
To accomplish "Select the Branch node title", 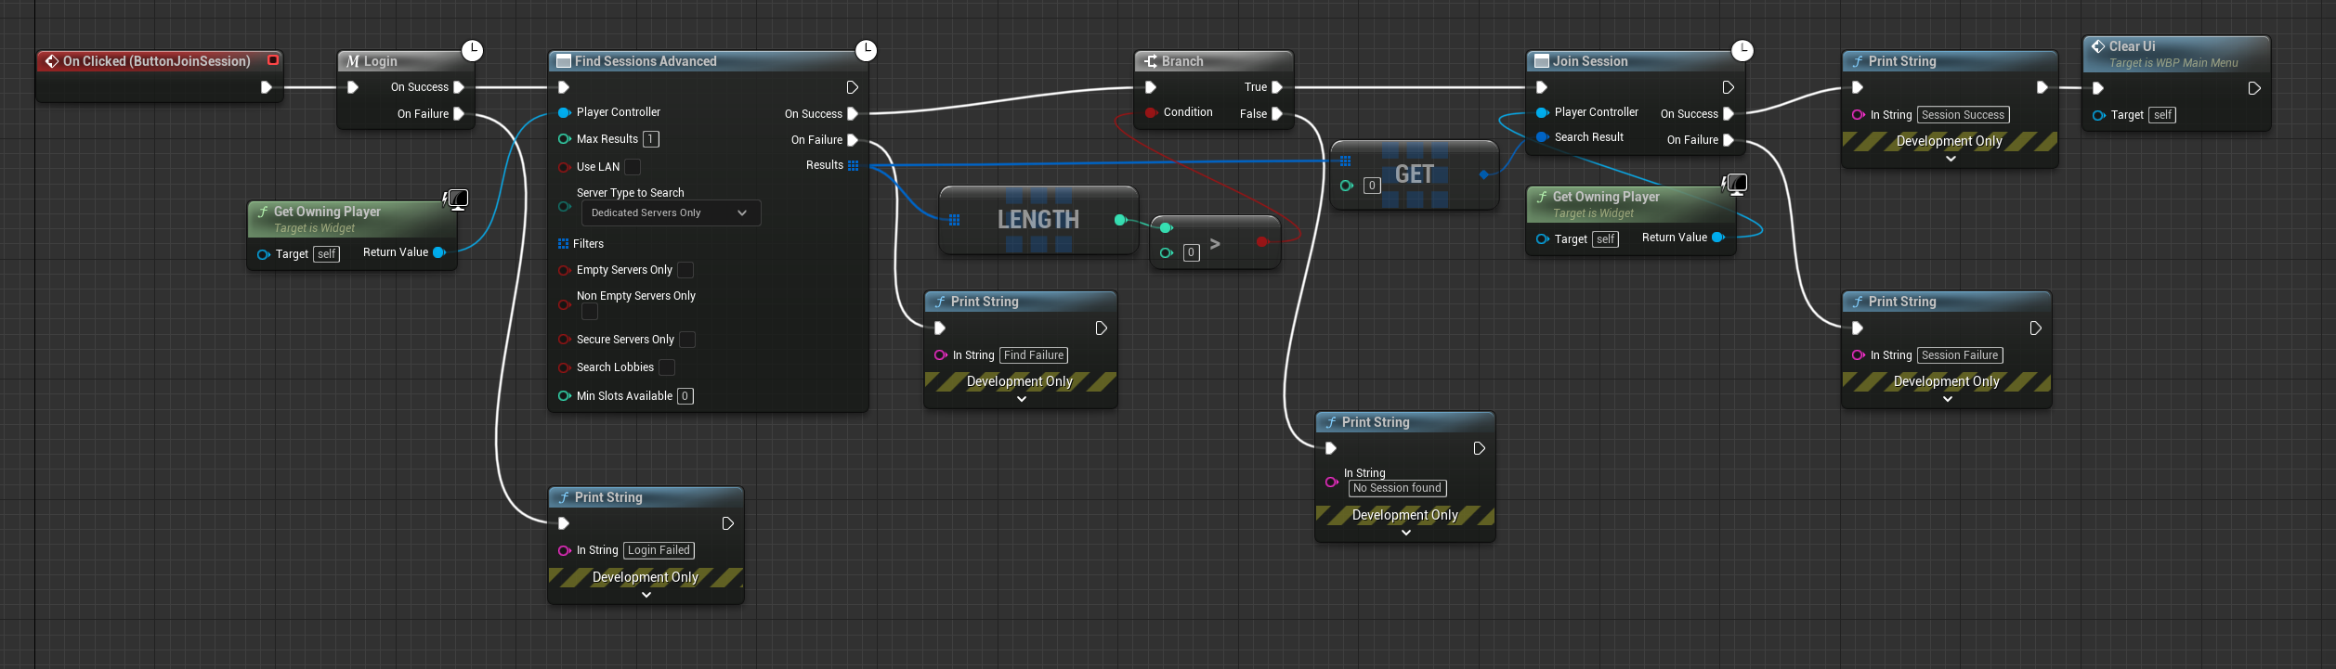I will [1182, 61].
